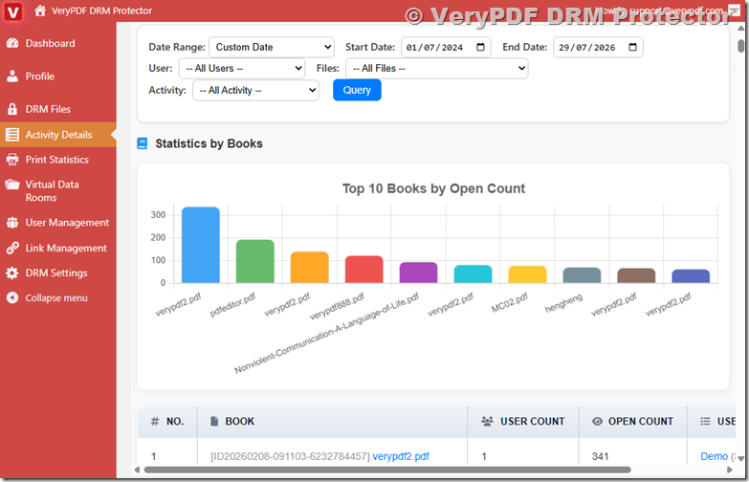Click the BOOK column header

pyautogui.click(x=332, y=422)
